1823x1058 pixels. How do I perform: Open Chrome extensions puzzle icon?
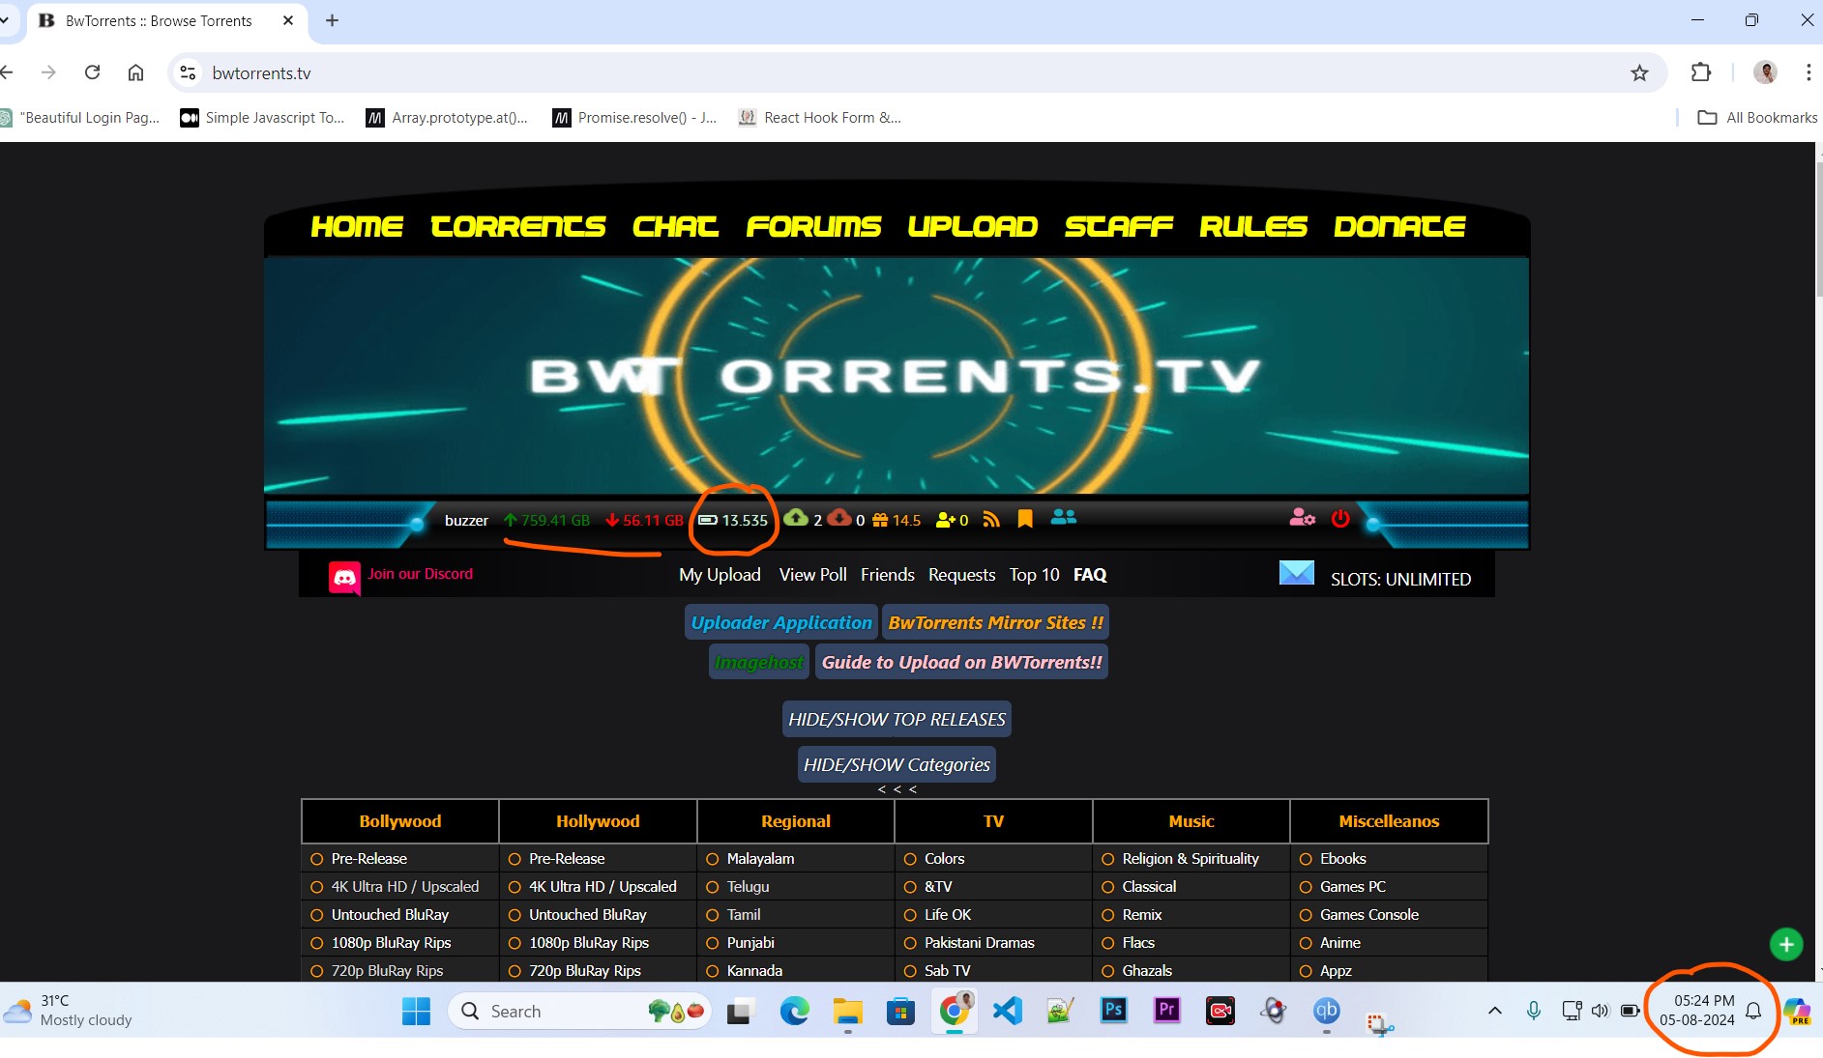1700,72
